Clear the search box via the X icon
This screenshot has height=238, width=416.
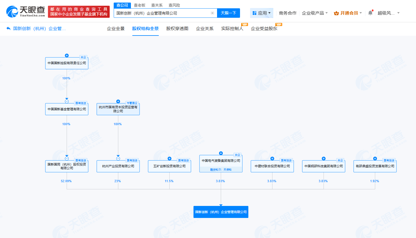click(x=212, y=13)
